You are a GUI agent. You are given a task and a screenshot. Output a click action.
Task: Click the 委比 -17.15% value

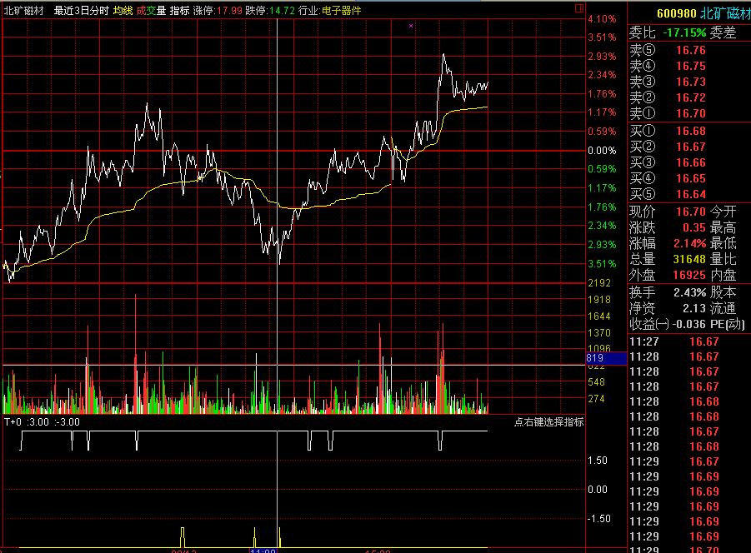[684, 33]
